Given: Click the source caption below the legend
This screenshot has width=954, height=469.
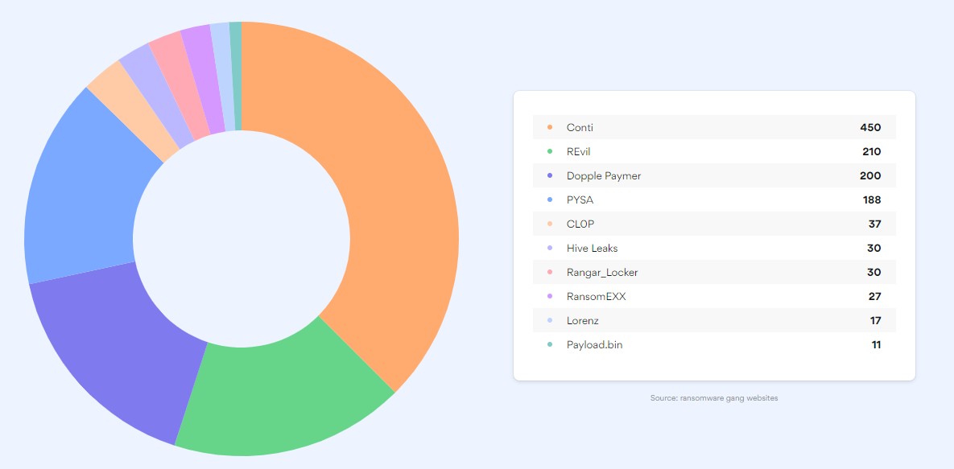Looking at the screenshot, I should click(713, 398).
